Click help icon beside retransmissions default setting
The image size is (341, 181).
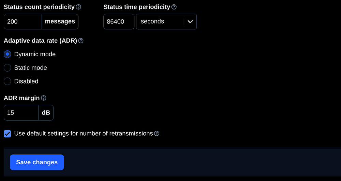157,133
